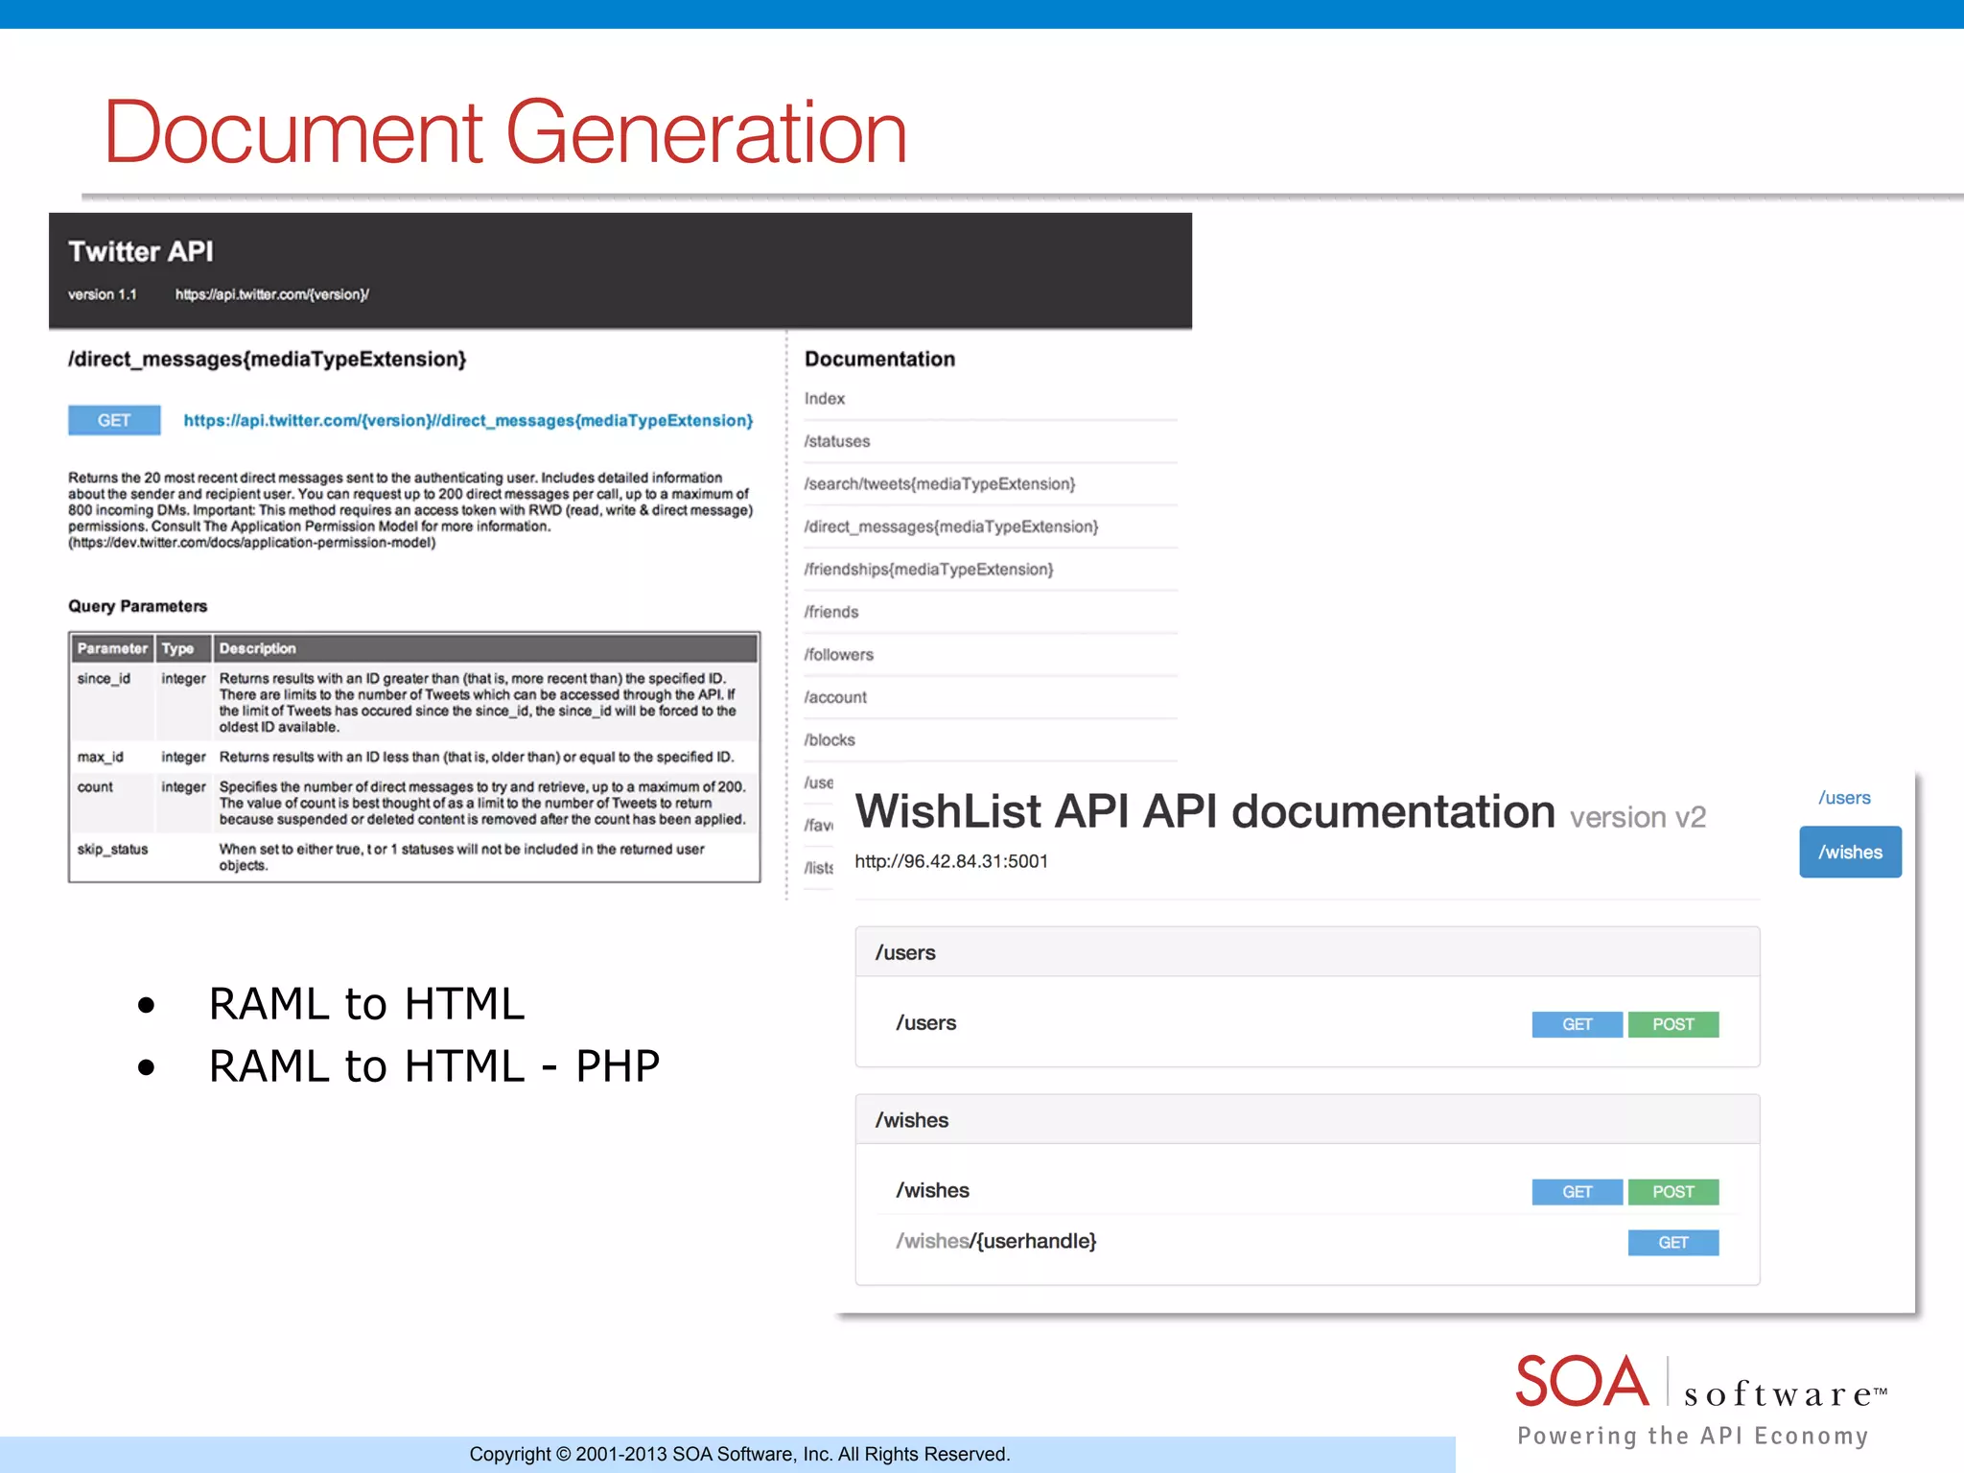Click GET button on /users resource row

point(1577,1024)
